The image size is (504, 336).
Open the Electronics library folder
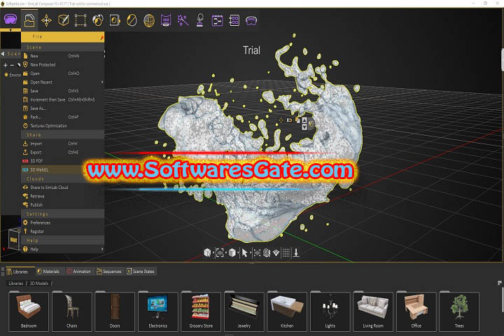(x=157, y=311)
